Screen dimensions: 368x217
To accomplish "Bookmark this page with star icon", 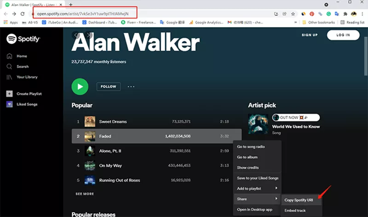I will tap(293, 14).
